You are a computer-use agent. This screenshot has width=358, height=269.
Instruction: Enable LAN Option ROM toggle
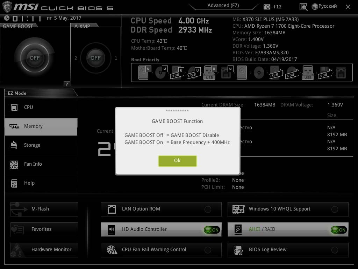click(208, 209)
